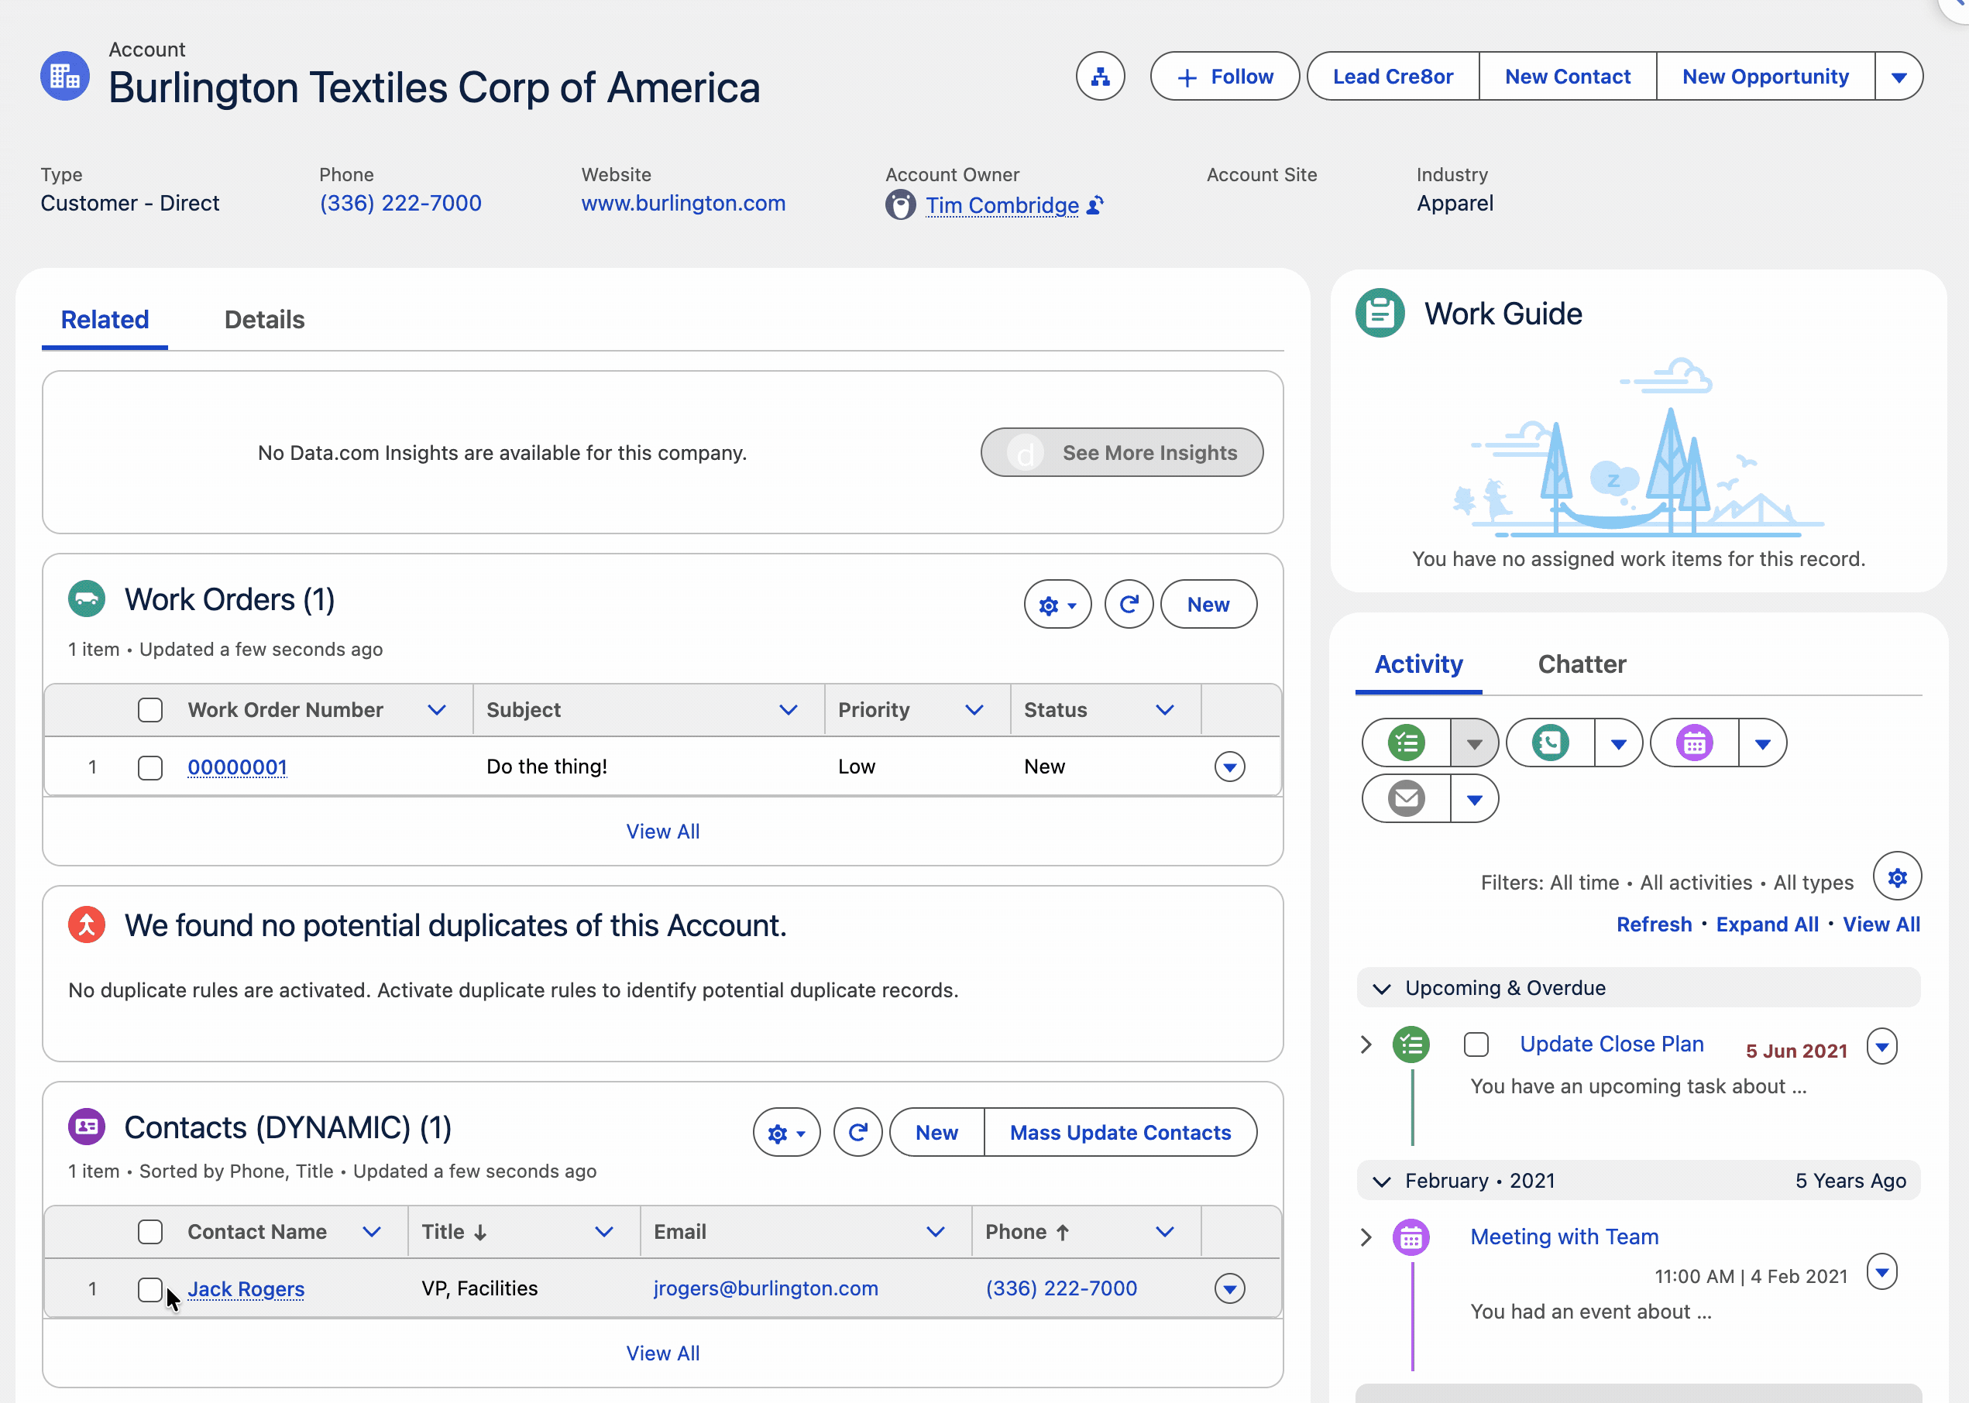Select the Activity tab
Screen dimensions: 1969x1403
click(1417, 664)
